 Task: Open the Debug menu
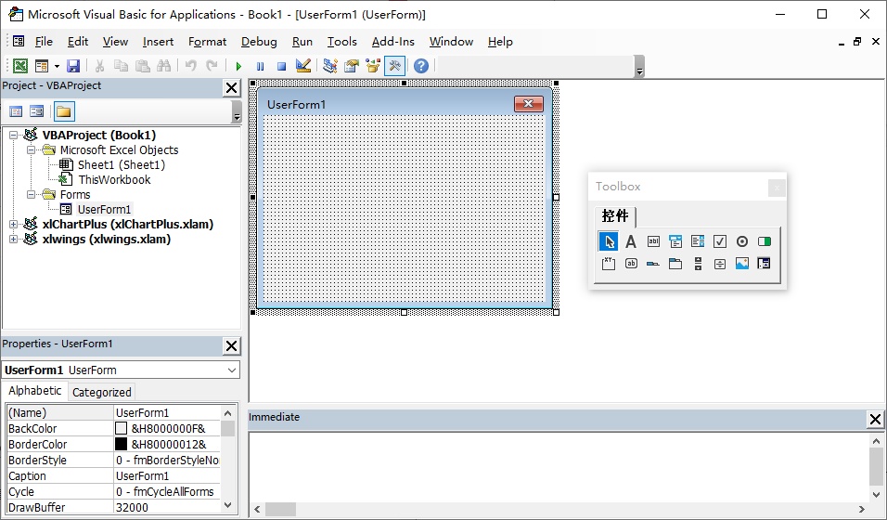(x=259, y=42)
